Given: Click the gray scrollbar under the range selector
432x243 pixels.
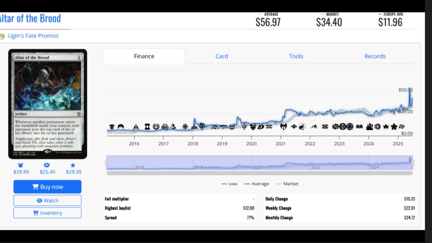Looking at the screenshot, I should click(x=260, y=173).
